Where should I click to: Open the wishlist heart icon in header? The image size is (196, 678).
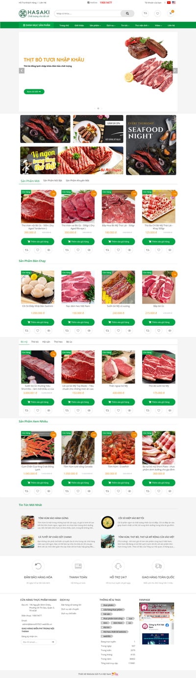coord(157,13)
